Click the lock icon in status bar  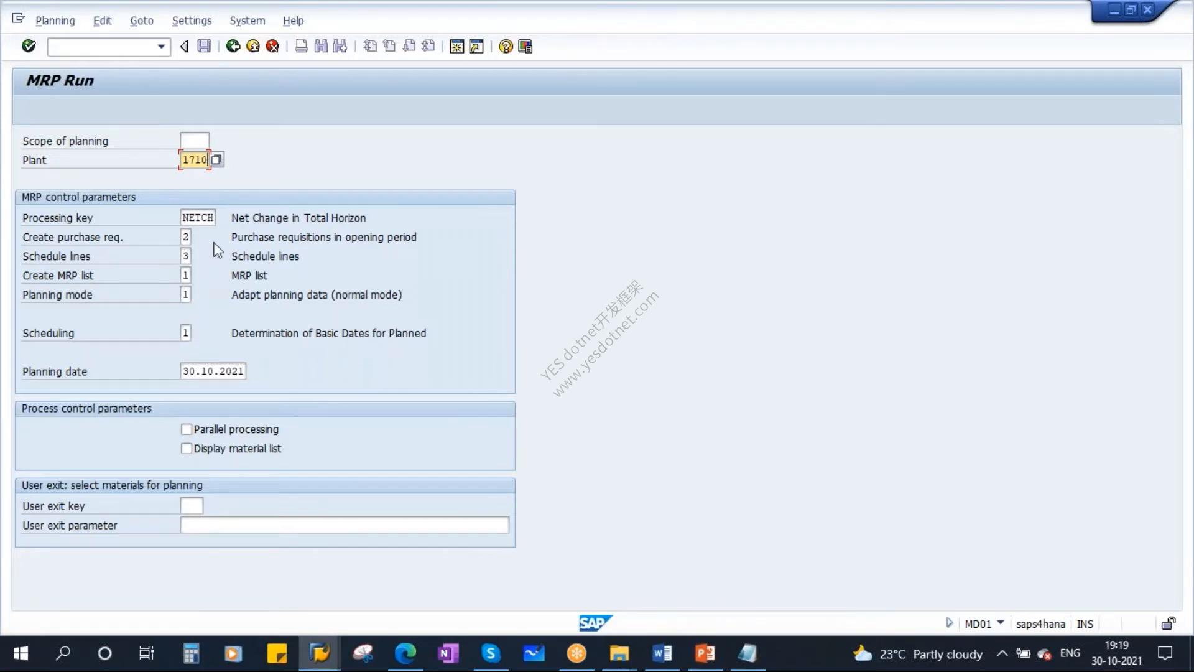[1169, 623]
